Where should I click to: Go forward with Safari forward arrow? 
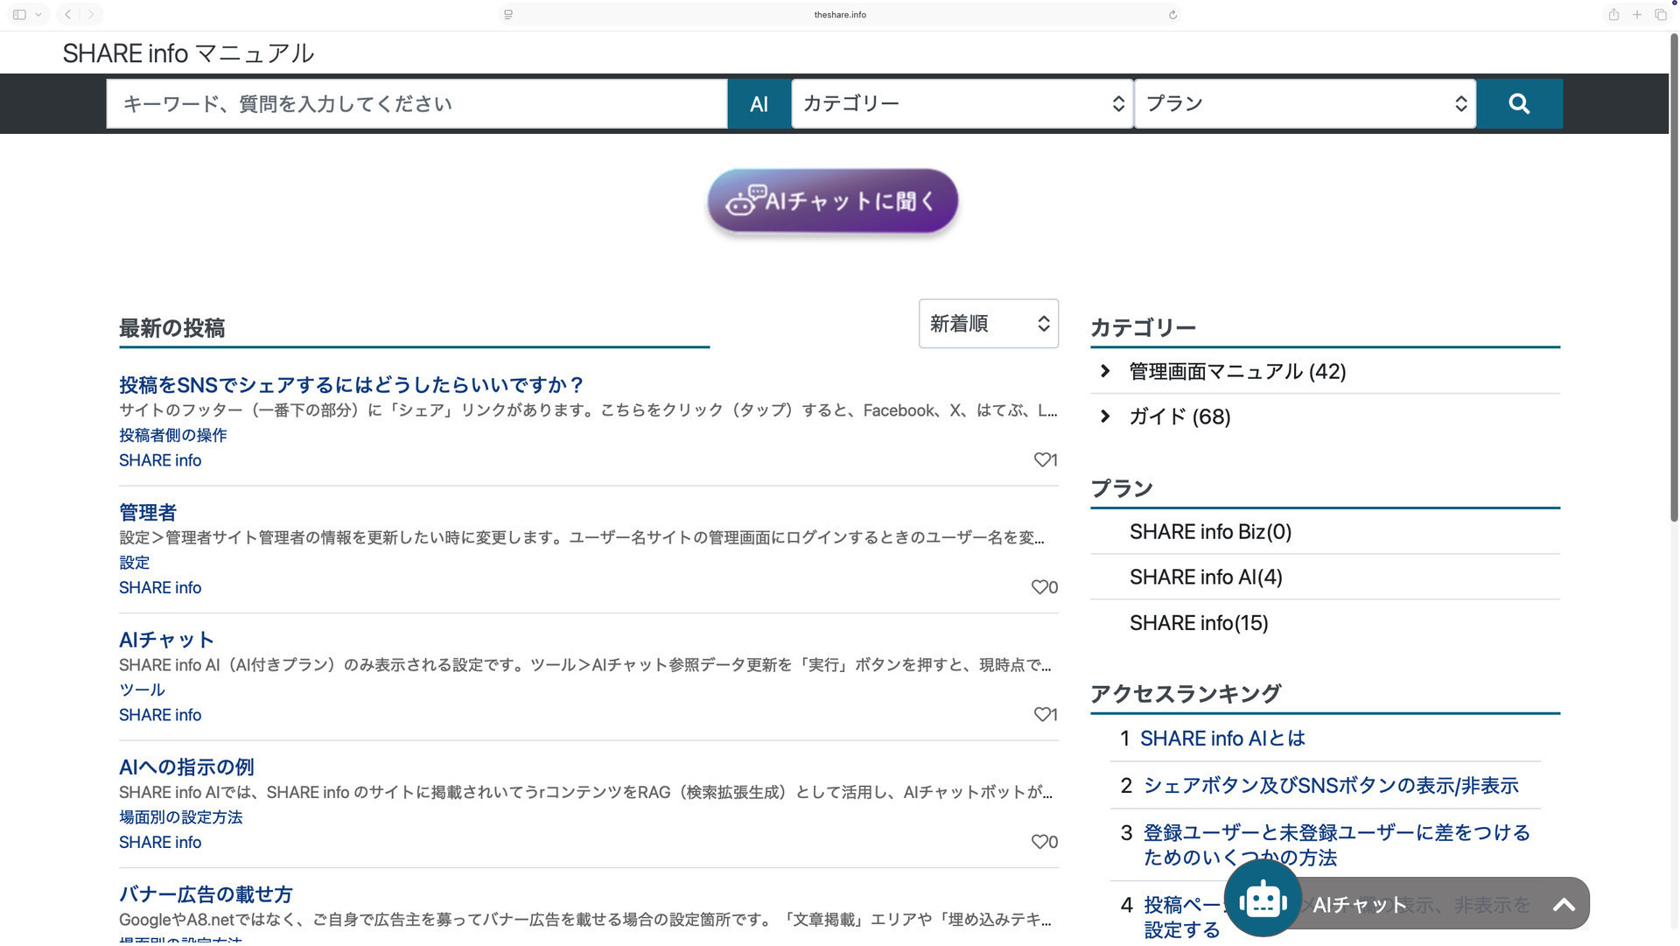click(x=91, y=14)
